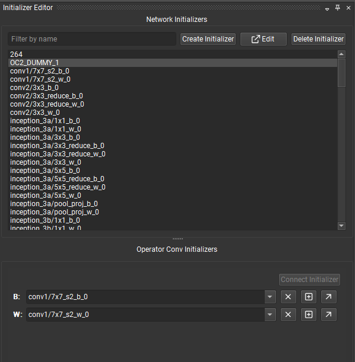Select inception_3a/3x3_w_0 in the list
Viewport: 355px width, 362px height.
(x=173, y=162)
